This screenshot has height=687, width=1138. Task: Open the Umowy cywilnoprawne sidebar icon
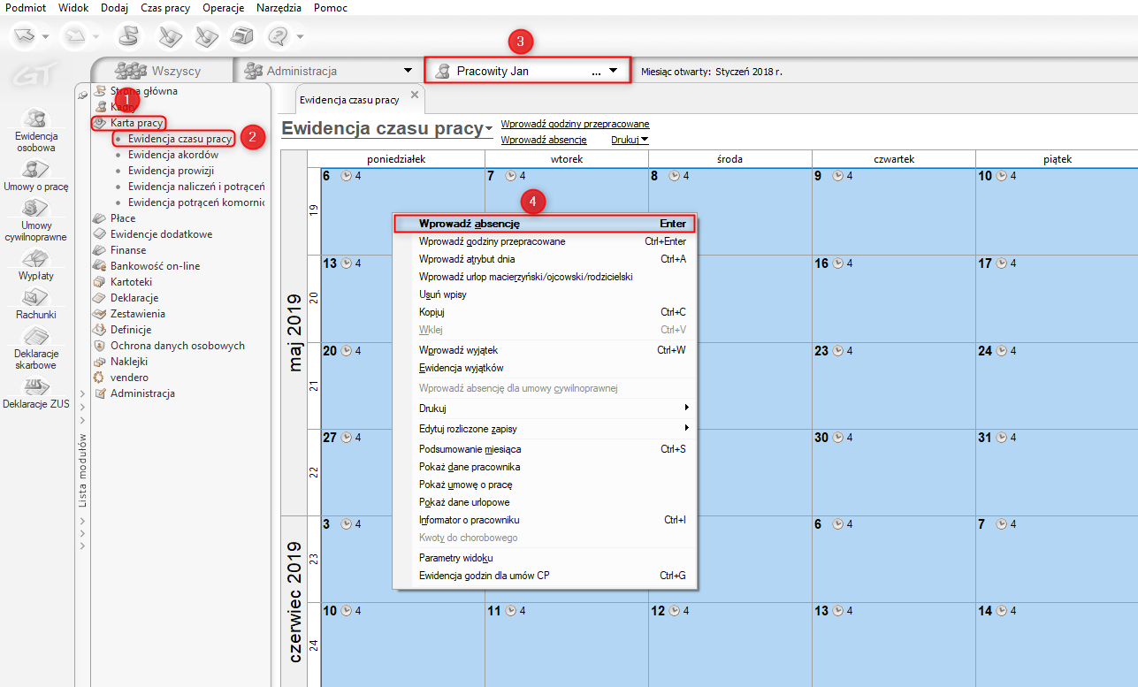tap(36, 209)
